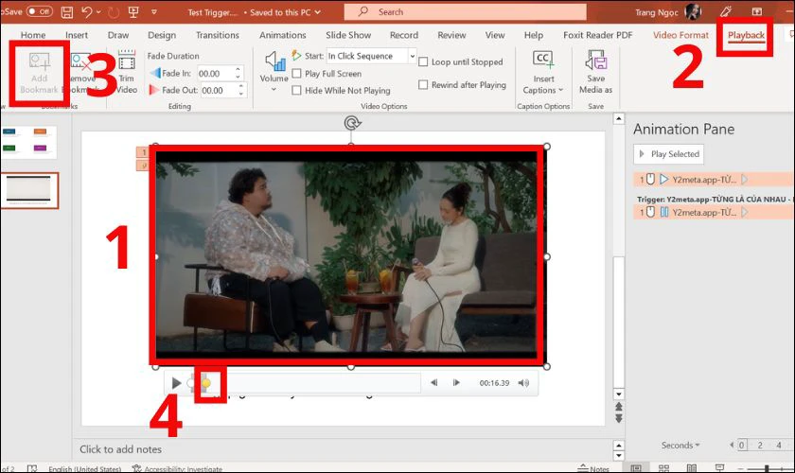The height and width of the screenshot is (473, 795).
Task: Toggle Notes in the status bar
Action: point(593,468)
